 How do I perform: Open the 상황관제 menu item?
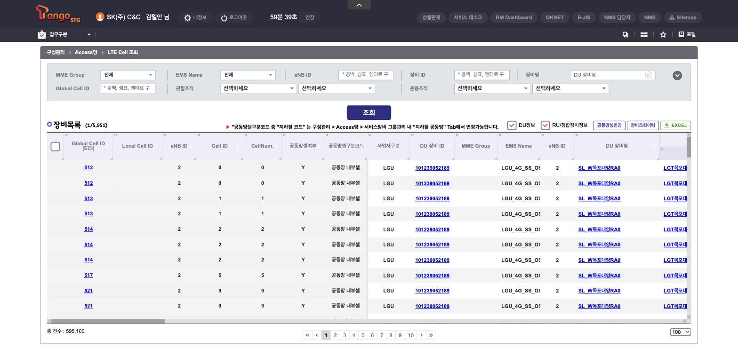click(x=431, y=17)
